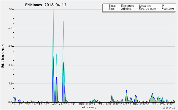Click the Total legend line color swatch

tap(105, 6)
